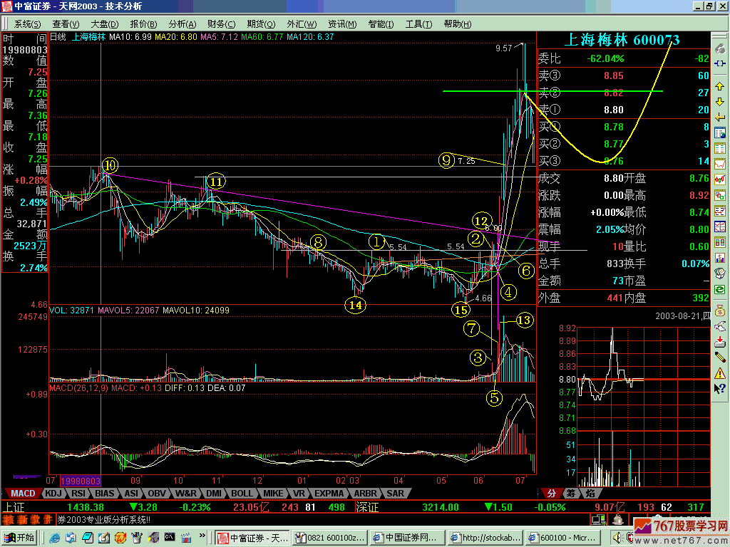The width and height of the screenshot is (730, 547).
Task: Click the yellow up arrow toolbar icon
Action: coord(720,86)
